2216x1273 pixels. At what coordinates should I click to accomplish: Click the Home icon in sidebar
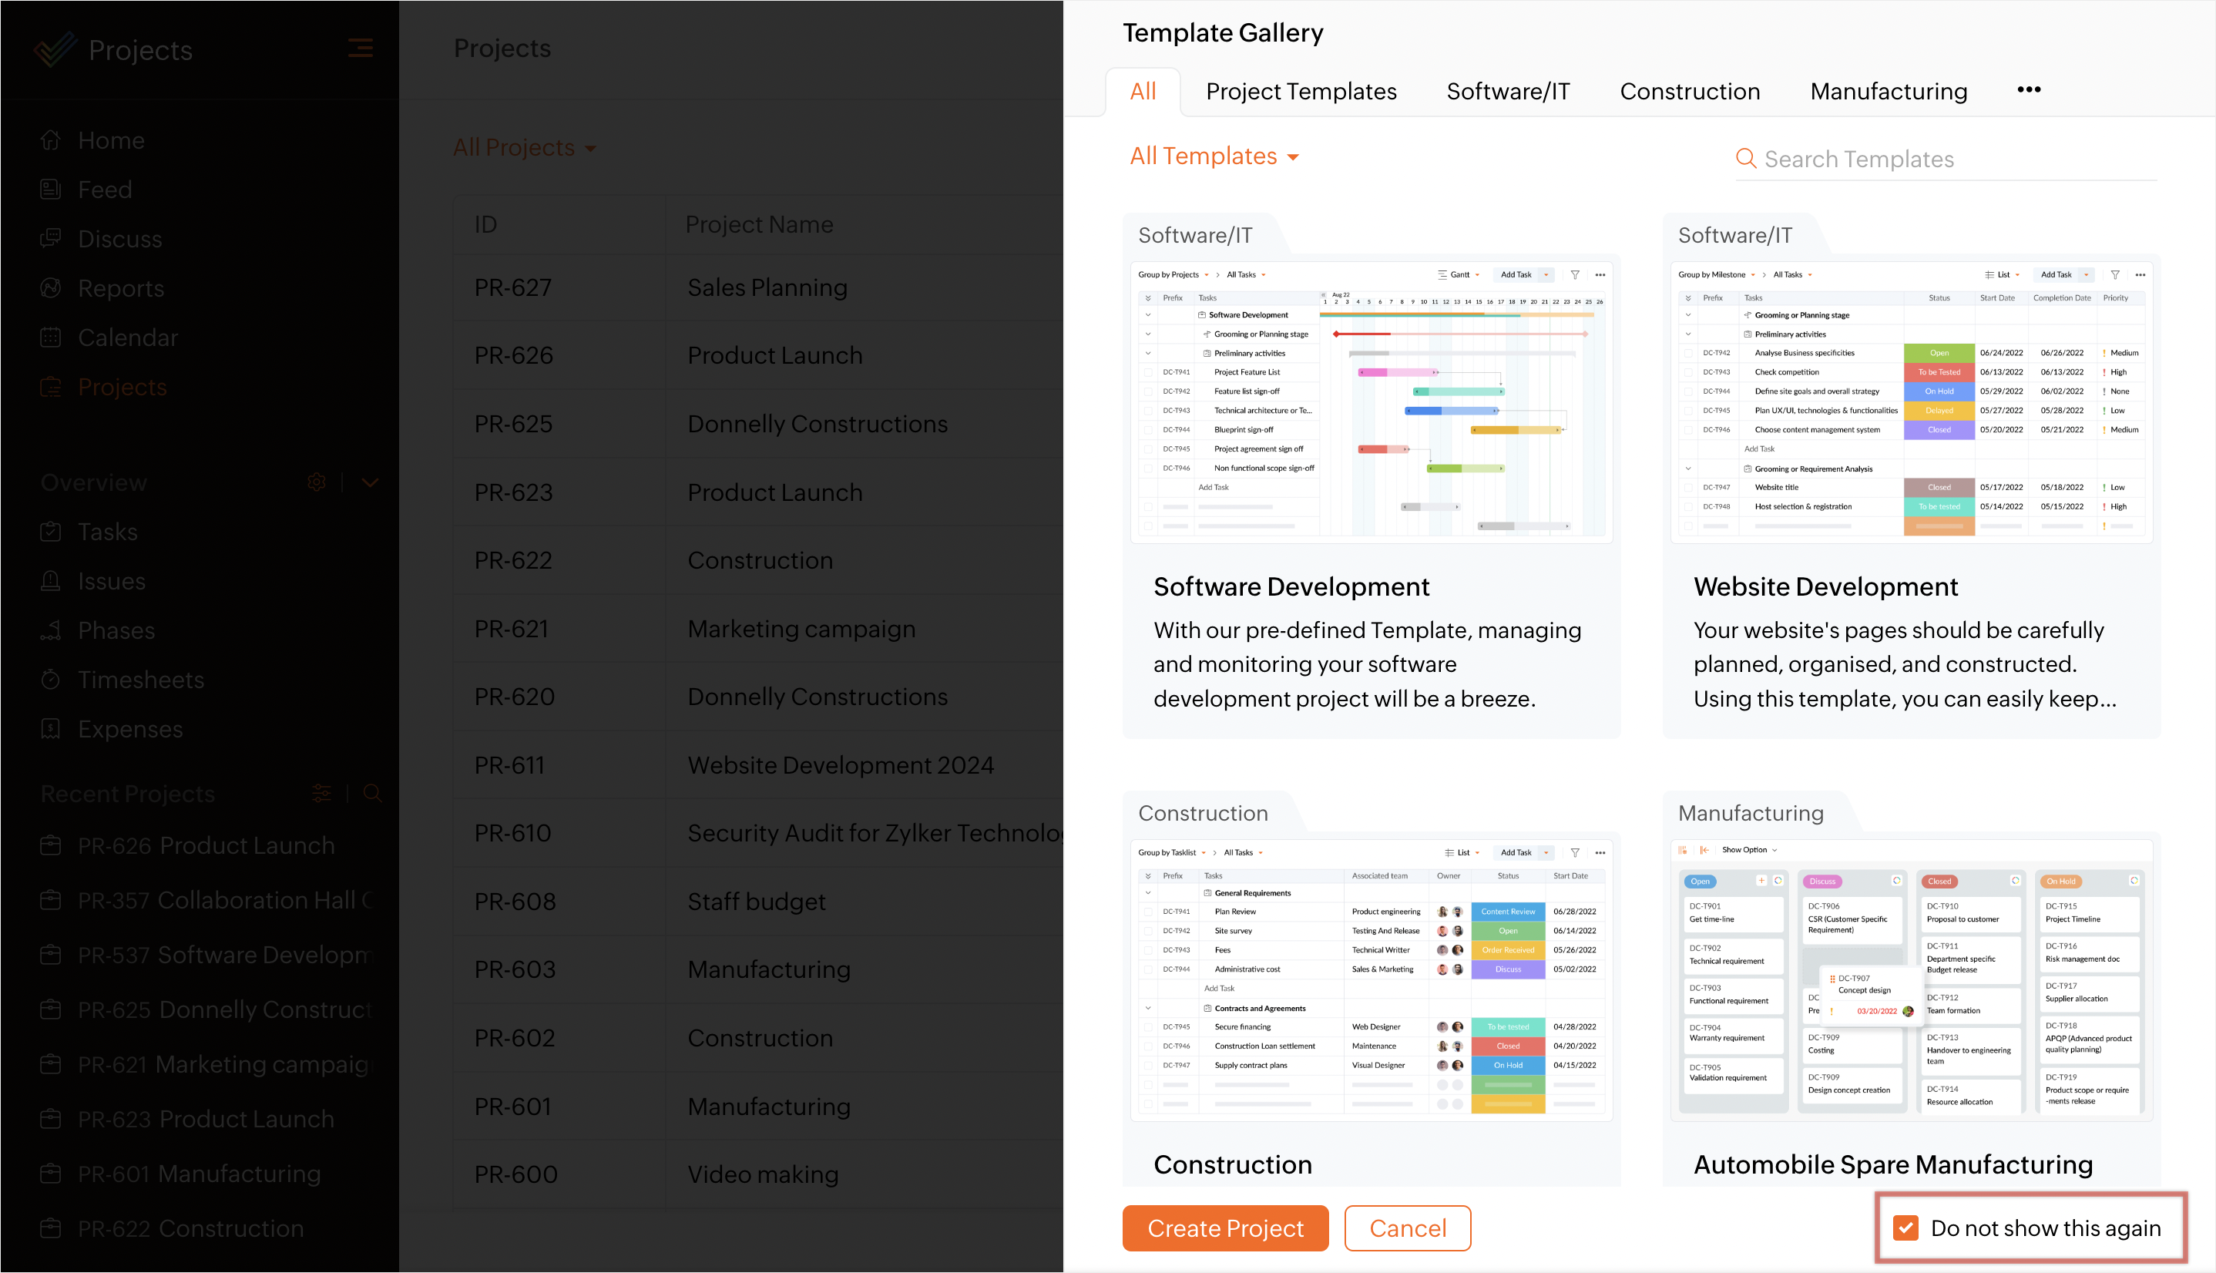pyautogui.click(x=51, y=140)
